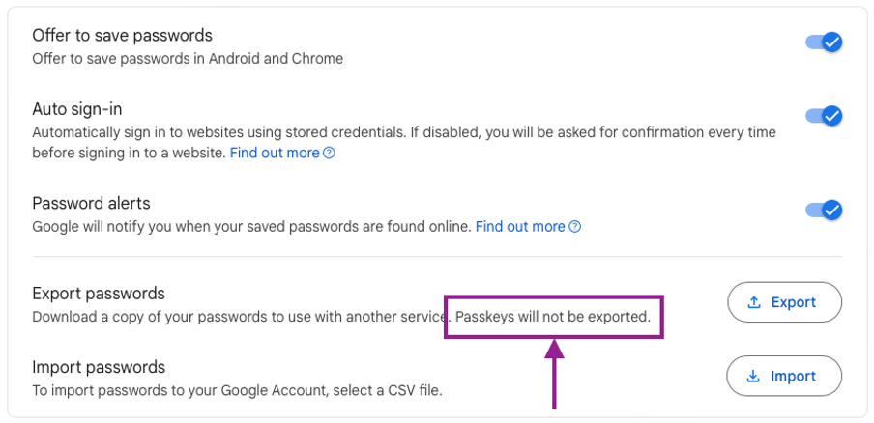Open Find out more link under Auto sign-in

[275, 153]
